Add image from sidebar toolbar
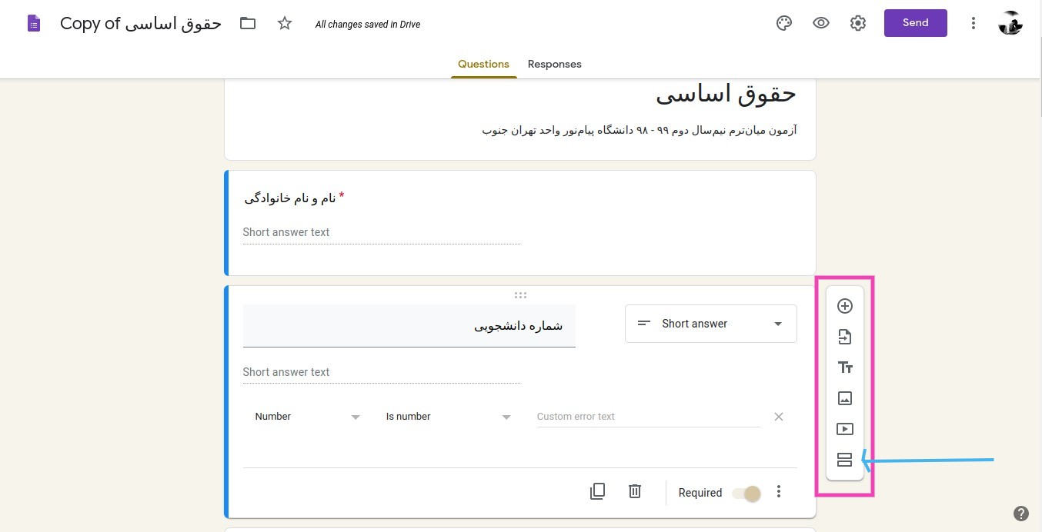This screenshot has height=532, width=1042. pyautogui.click(x=845, y=398)
